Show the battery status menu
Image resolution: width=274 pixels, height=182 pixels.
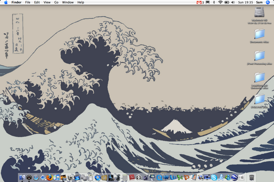pos(227,2)
